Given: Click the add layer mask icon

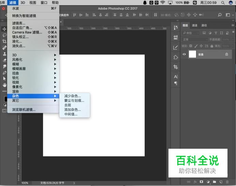Looking at the screenshot, I should tap(201, 182).
